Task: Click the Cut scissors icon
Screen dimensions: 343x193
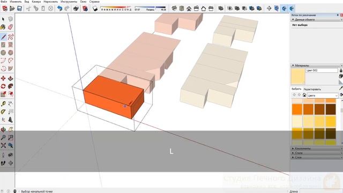Action: click(28, 9)
